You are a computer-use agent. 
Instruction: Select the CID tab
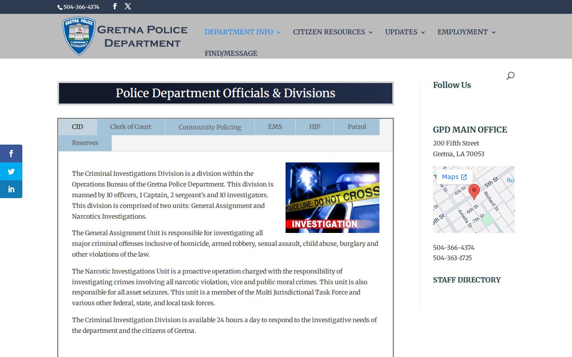point(77,127)
